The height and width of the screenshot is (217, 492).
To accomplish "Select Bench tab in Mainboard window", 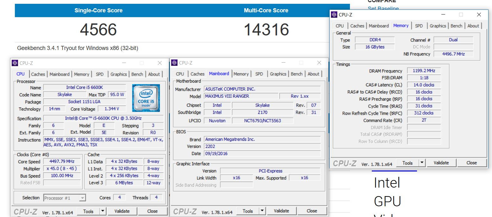I will (x=297, y=74).
